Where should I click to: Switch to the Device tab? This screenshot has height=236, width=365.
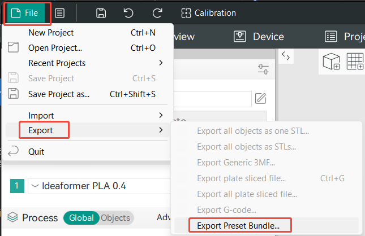(259, 37)
